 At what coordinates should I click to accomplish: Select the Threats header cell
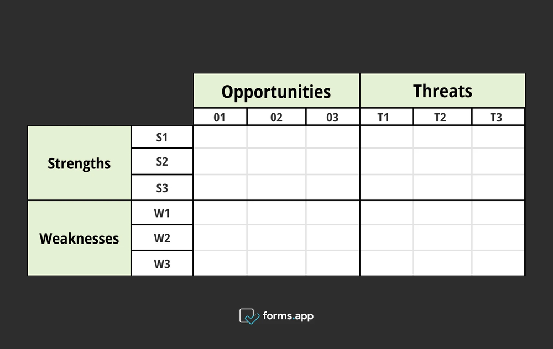coord(442,91)
